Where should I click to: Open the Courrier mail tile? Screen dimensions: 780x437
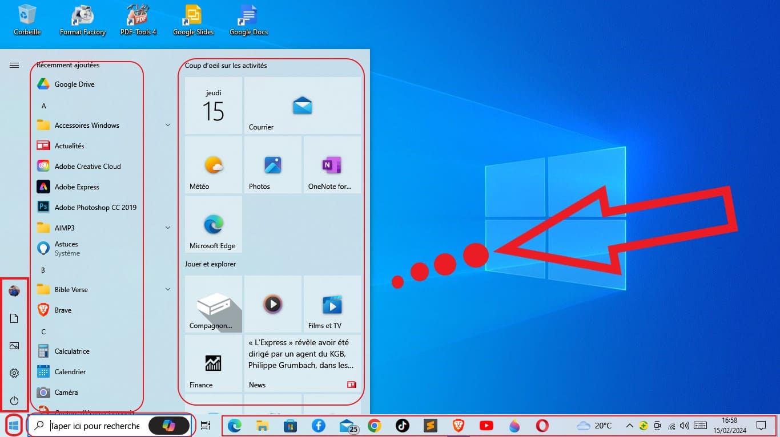(x=302, y=106)
